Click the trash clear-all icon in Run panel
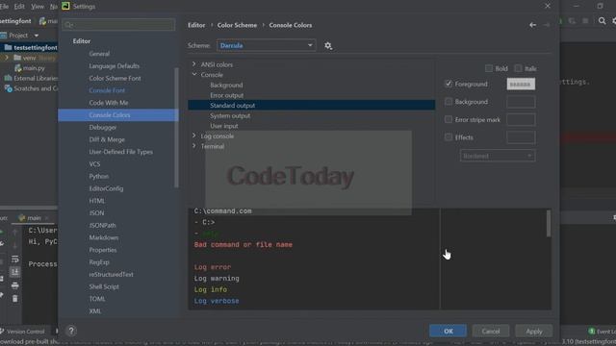 coord(15,299)
